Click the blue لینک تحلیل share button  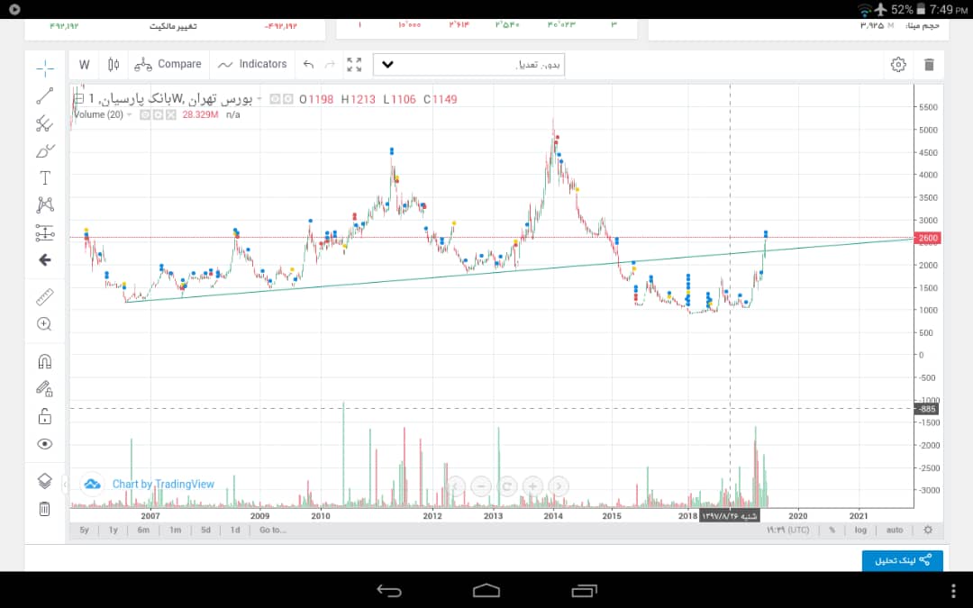pyautogui.click(x=902, y=560)
